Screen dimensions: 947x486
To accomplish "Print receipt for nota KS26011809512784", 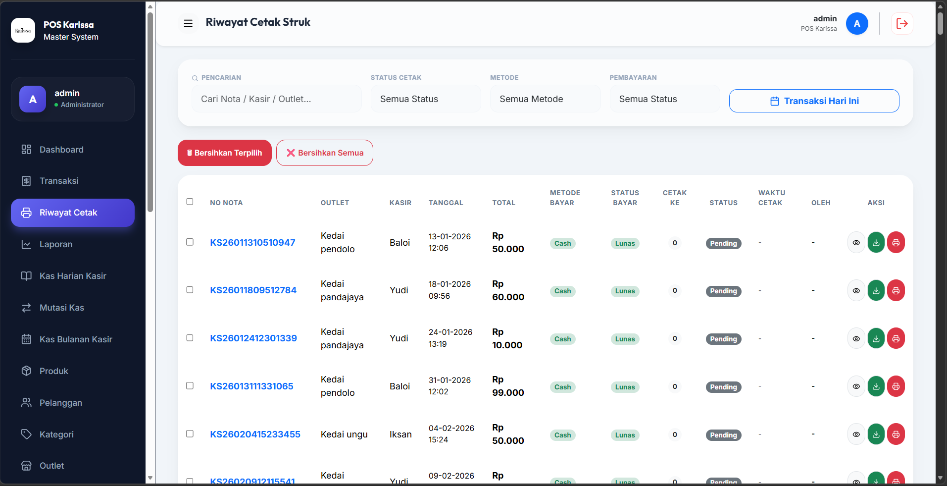I will (x=896, y=291).
